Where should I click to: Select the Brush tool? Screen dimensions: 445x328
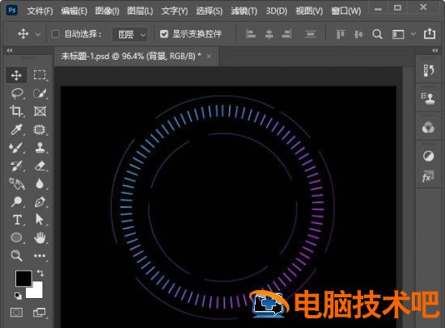tap(16, 148)
